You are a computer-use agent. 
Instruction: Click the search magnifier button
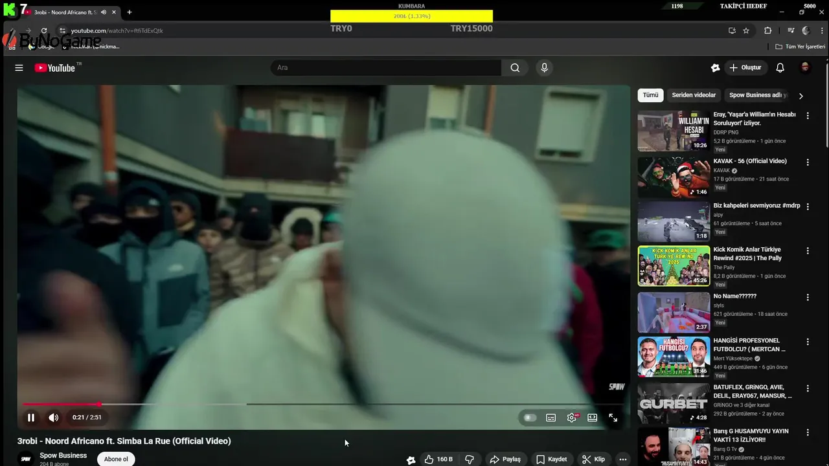[x=515, y=67]
